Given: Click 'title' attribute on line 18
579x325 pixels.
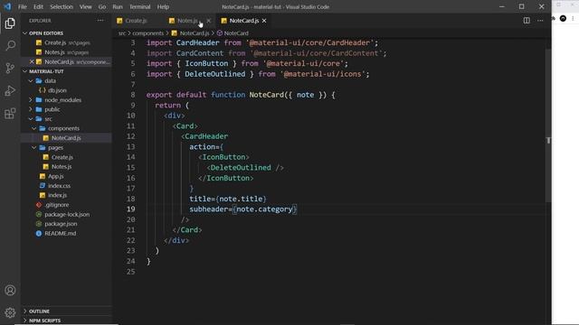Looking at the screenshot, I should tap(200, 199).
